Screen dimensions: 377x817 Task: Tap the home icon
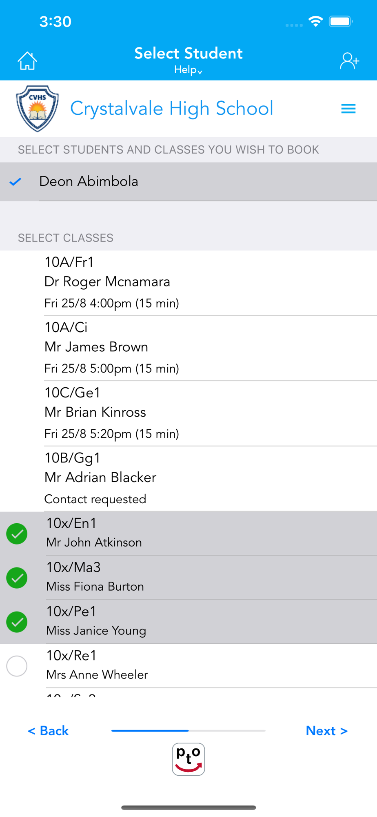coord(27,61)
